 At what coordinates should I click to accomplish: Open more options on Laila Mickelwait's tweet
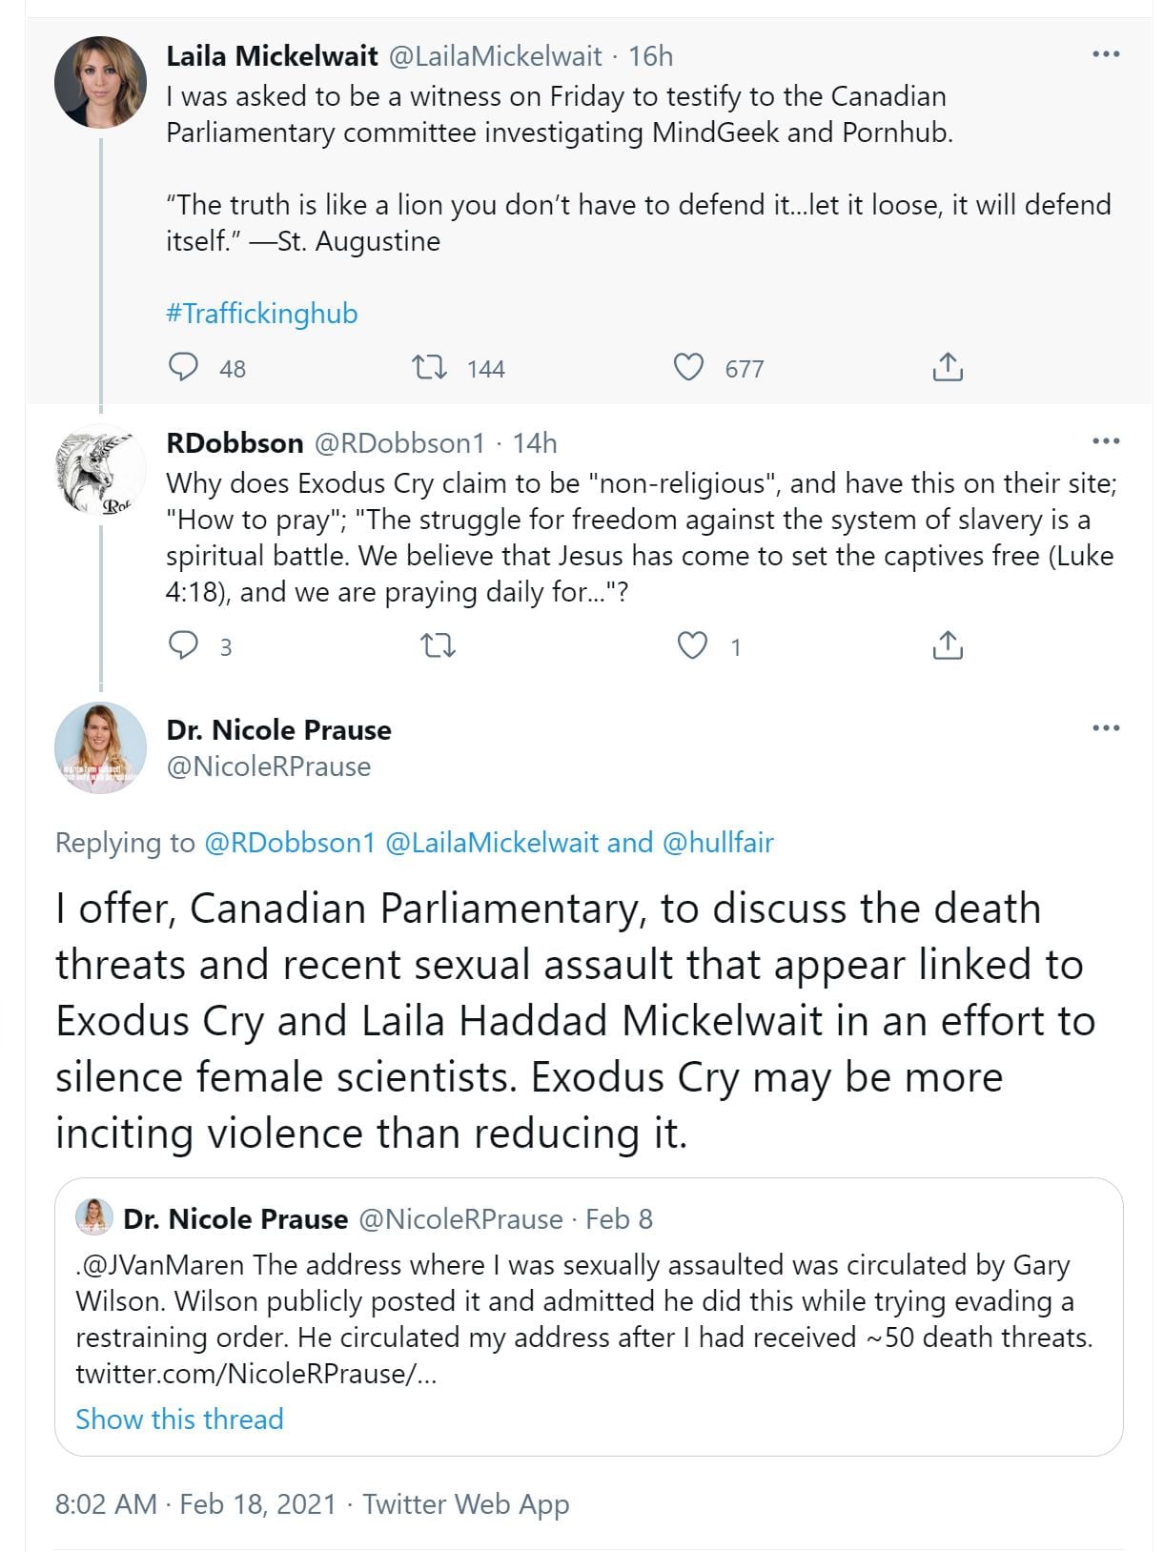1106,54
